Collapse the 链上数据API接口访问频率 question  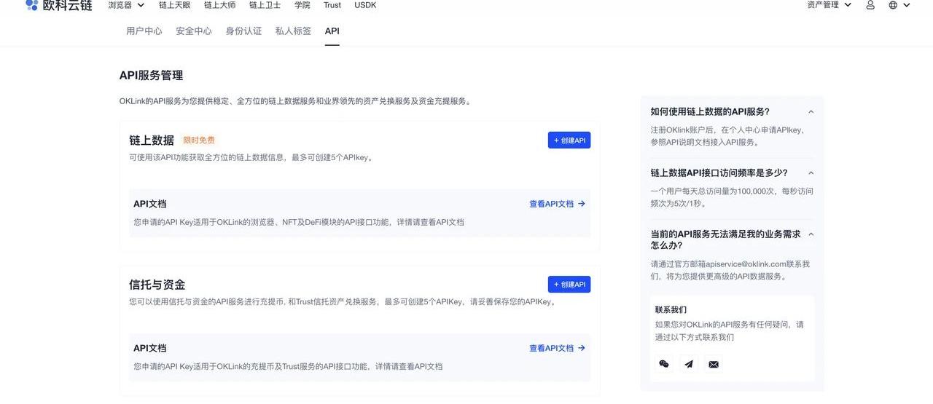click(811, 173)
